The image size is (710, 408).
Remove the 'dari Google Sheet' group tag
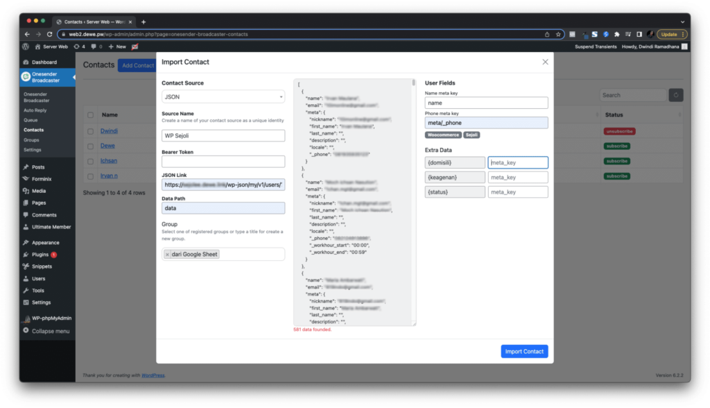[167, 255]
